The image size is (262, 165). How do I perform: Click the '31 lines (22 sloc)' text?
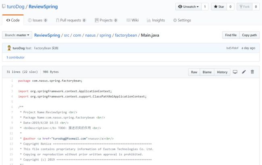tap(22, 72)
